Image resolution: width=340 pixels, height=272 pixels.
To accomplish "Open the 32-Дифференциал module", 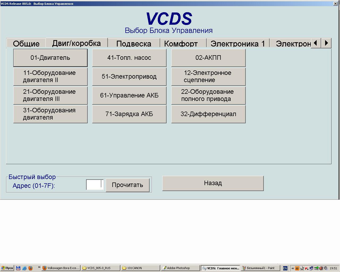I will [x=208, y=114].
